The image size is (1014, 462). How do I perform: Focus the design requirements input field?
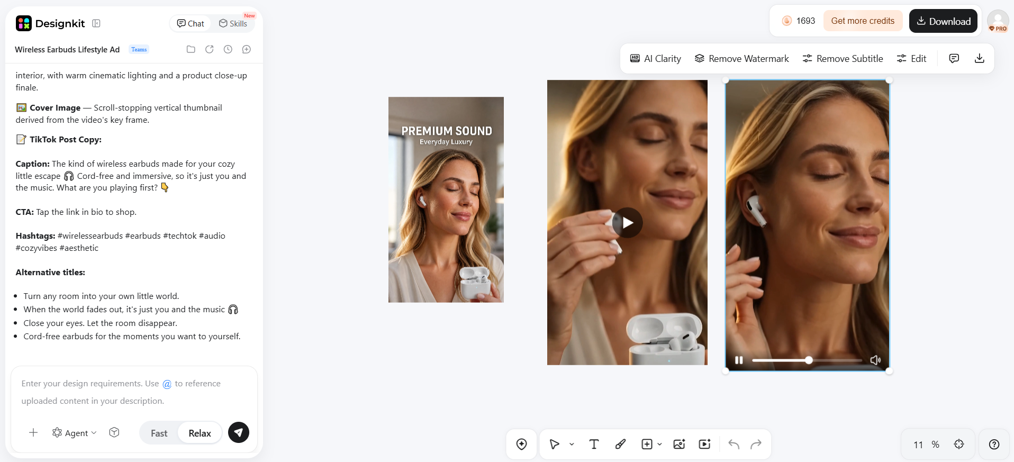tap(134, 392)
